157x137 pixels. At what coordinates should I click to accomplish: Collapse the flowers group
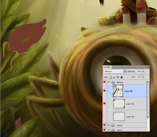tap(109, 82)
